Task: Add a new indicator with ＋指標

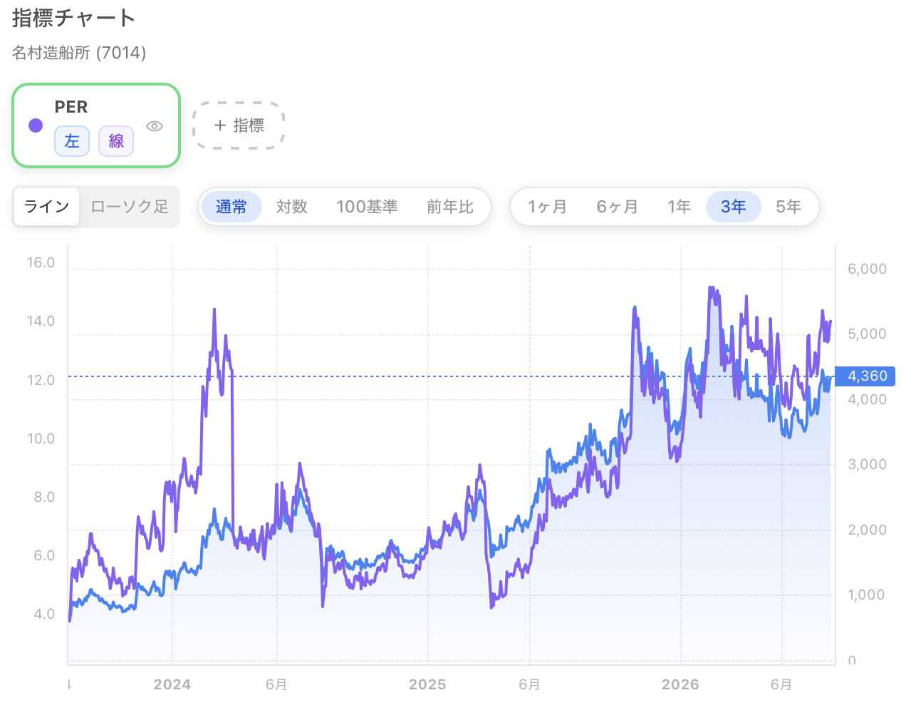Action: pyautogui.click(x=239, y=125)
